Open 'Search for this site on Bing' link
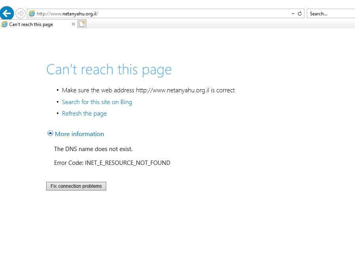The height and width of the screenshot is (256, 355). (97, 102)
